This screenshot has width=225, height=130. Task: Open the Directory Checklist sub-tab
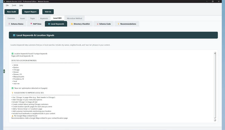80,24
